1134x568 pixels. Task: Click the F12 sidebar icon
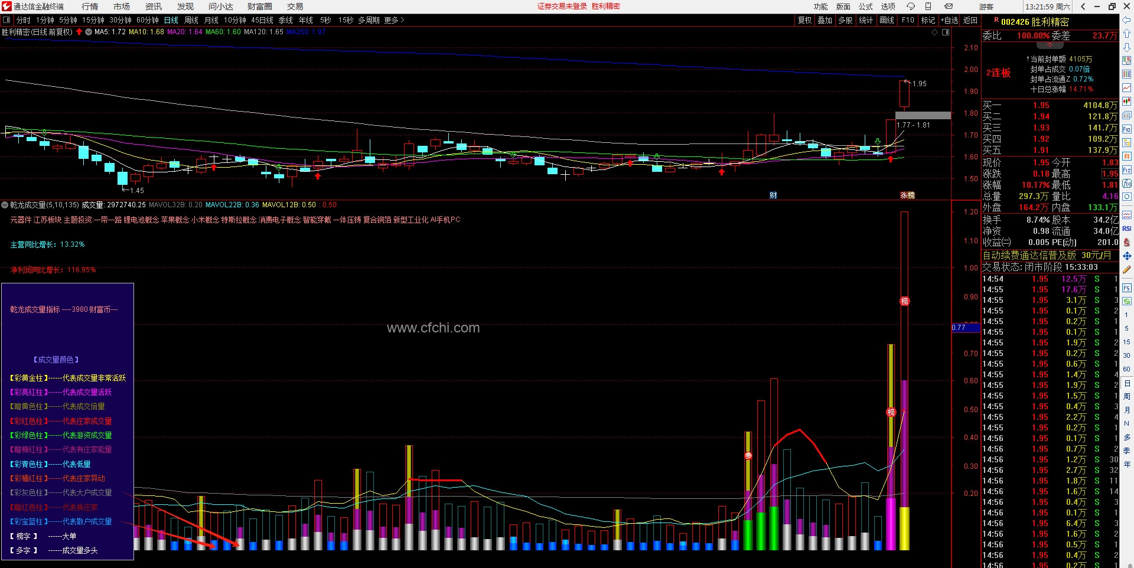click(1127, 170)
